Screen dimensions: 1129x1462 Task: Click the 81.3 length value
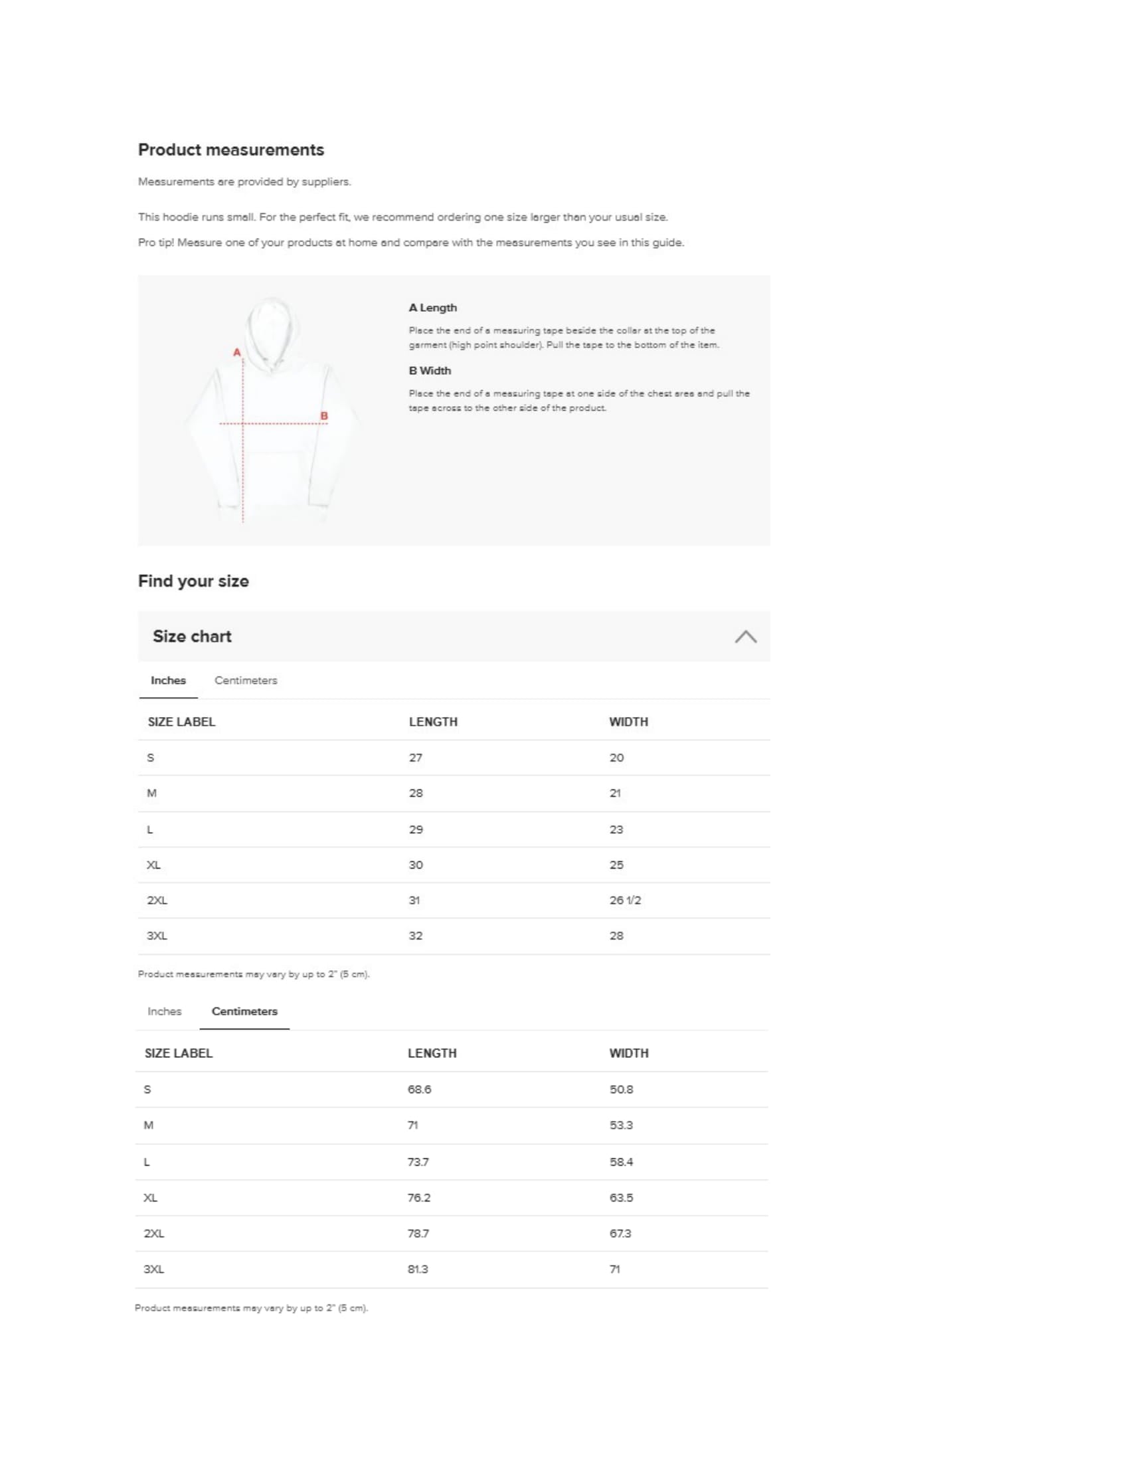(x=418, y=1269)
